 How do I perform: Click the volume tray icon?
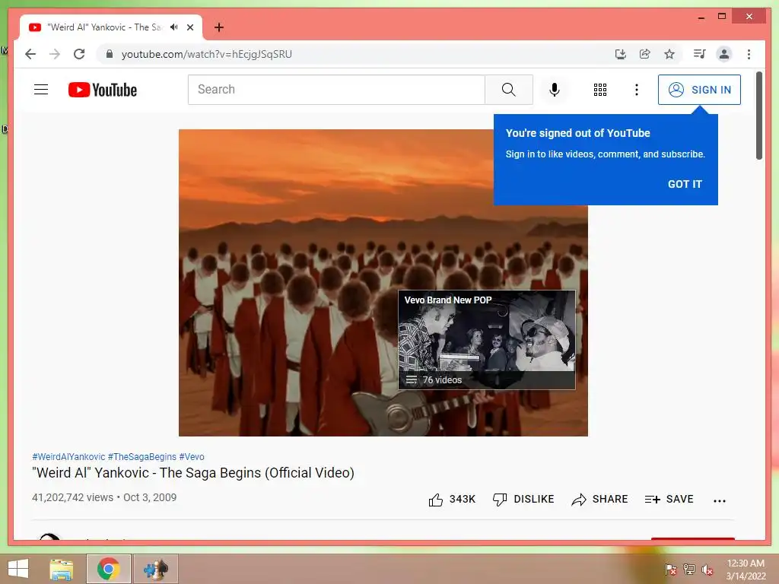point(707,570)
